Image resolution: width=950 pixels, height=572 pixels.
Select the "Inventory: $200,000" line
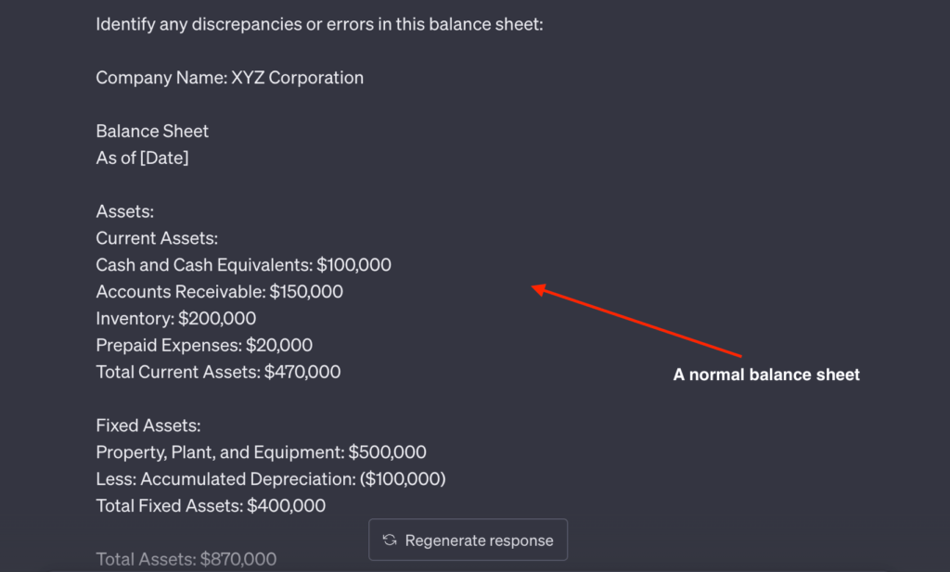click(x=175, y=318)
